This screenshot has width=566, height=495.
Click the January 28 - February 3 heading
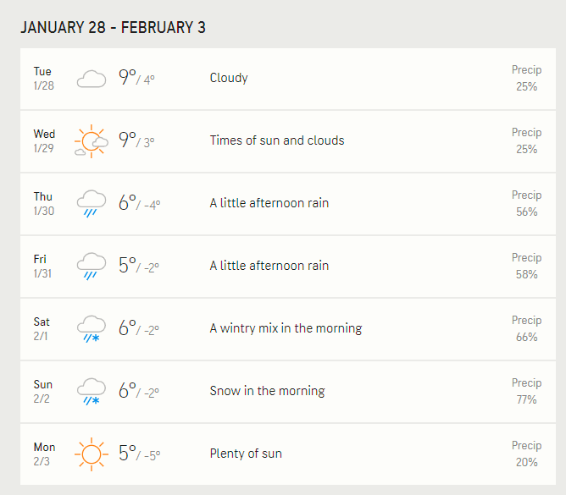[113, 28]
